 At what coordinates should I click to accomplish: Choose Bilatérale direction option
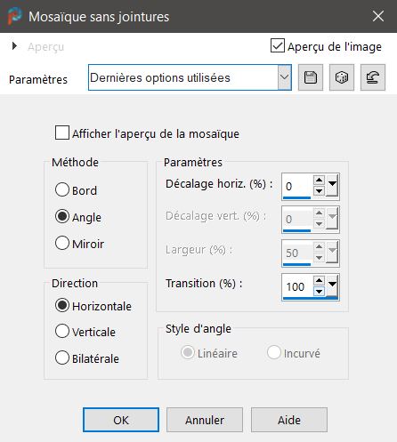tap(62, 358)
